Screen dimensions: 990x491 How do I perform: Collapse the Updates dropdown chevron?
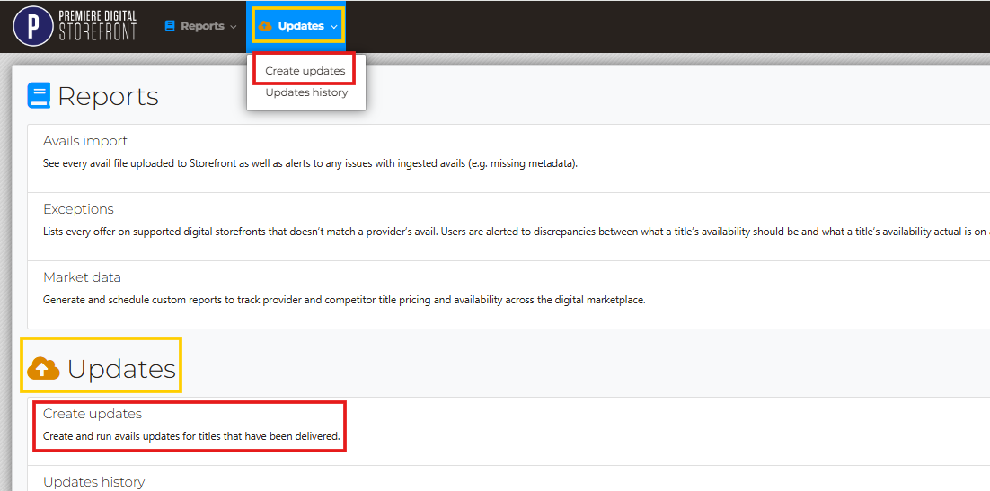[334, 27]
